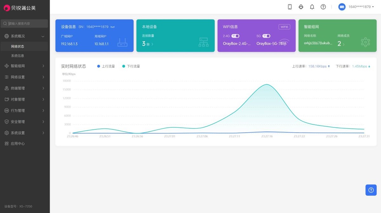Click the 应用中心 grid icon
The image size is (381, 213).
(x=7, y=144)
